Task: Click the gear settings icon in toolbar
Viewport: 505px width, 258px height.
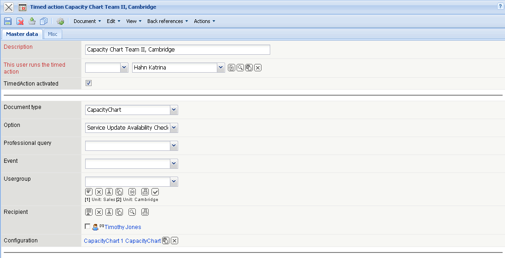Action: pos(60,21)
